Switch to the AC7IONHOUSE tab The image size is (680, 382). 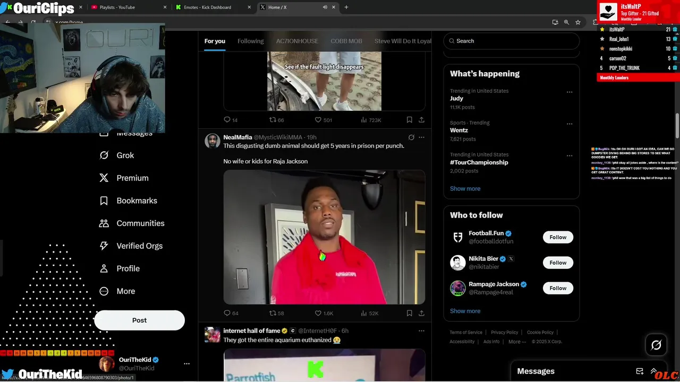pos(297,41)
